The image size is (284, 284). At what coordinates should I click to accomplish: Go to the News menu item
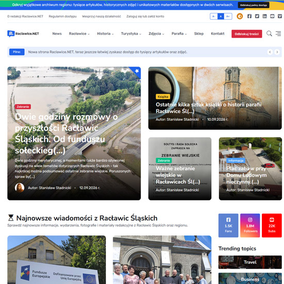[x=57, y=34]
